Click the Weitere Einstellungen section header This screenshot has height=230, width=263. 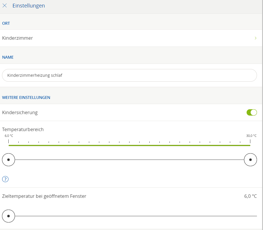(26, 97)
